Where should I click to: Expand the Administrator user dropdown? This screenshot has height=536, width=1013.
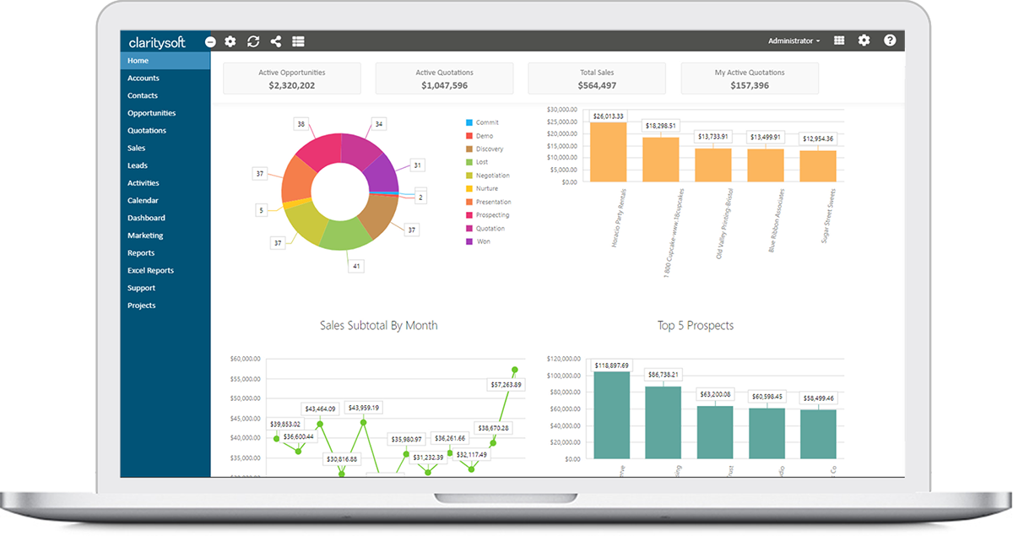tap(794, 41)
